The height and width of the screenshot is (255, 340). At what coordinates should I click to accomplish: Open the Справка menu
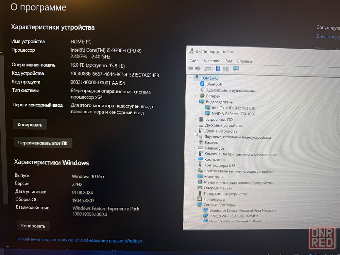244,61
